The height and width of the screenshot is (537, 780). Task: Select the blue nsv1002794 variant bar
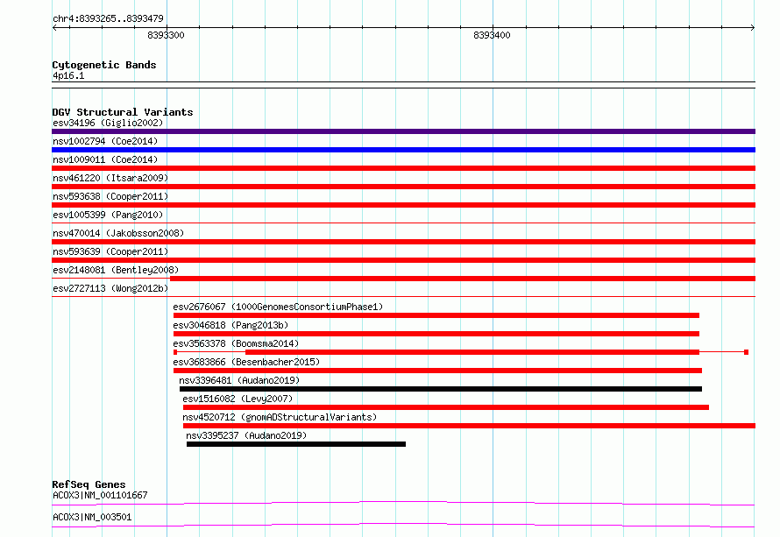point(403,150)
